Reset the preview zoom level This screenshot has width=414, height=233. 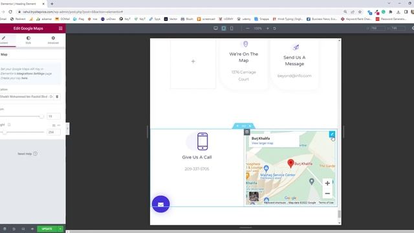click(274, 28)
